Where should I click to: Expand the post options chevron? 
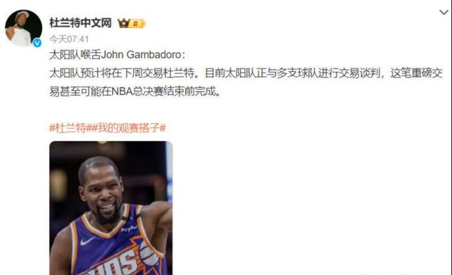pyautogui.click(x=444, y=12)
